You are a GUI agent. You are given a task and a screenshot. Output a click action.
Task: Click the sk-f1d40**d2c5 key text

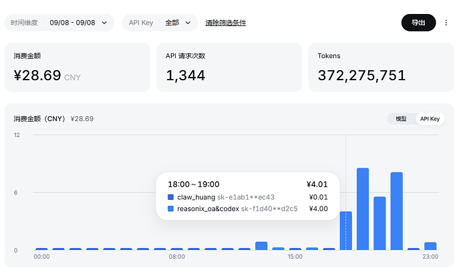point(269,209)
